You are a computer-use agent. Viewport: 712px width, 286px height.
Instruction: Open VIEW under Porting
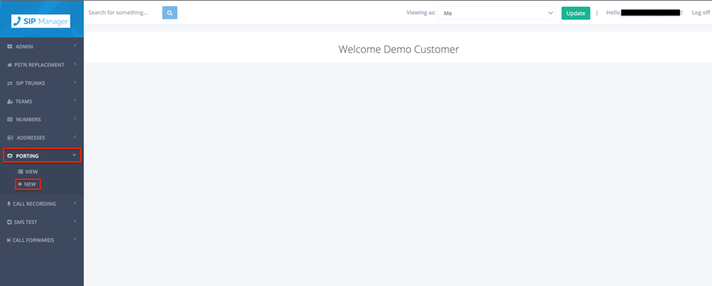(28, 172)
